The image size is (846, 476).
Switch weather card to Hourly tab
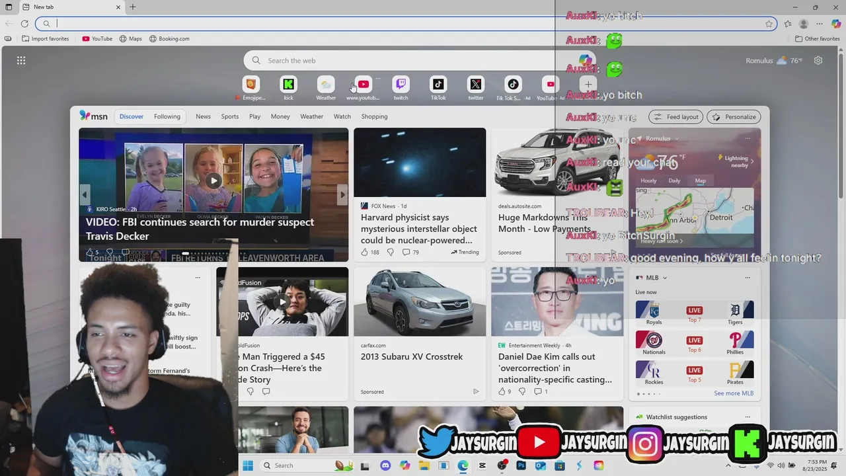(x=648, y=180)
